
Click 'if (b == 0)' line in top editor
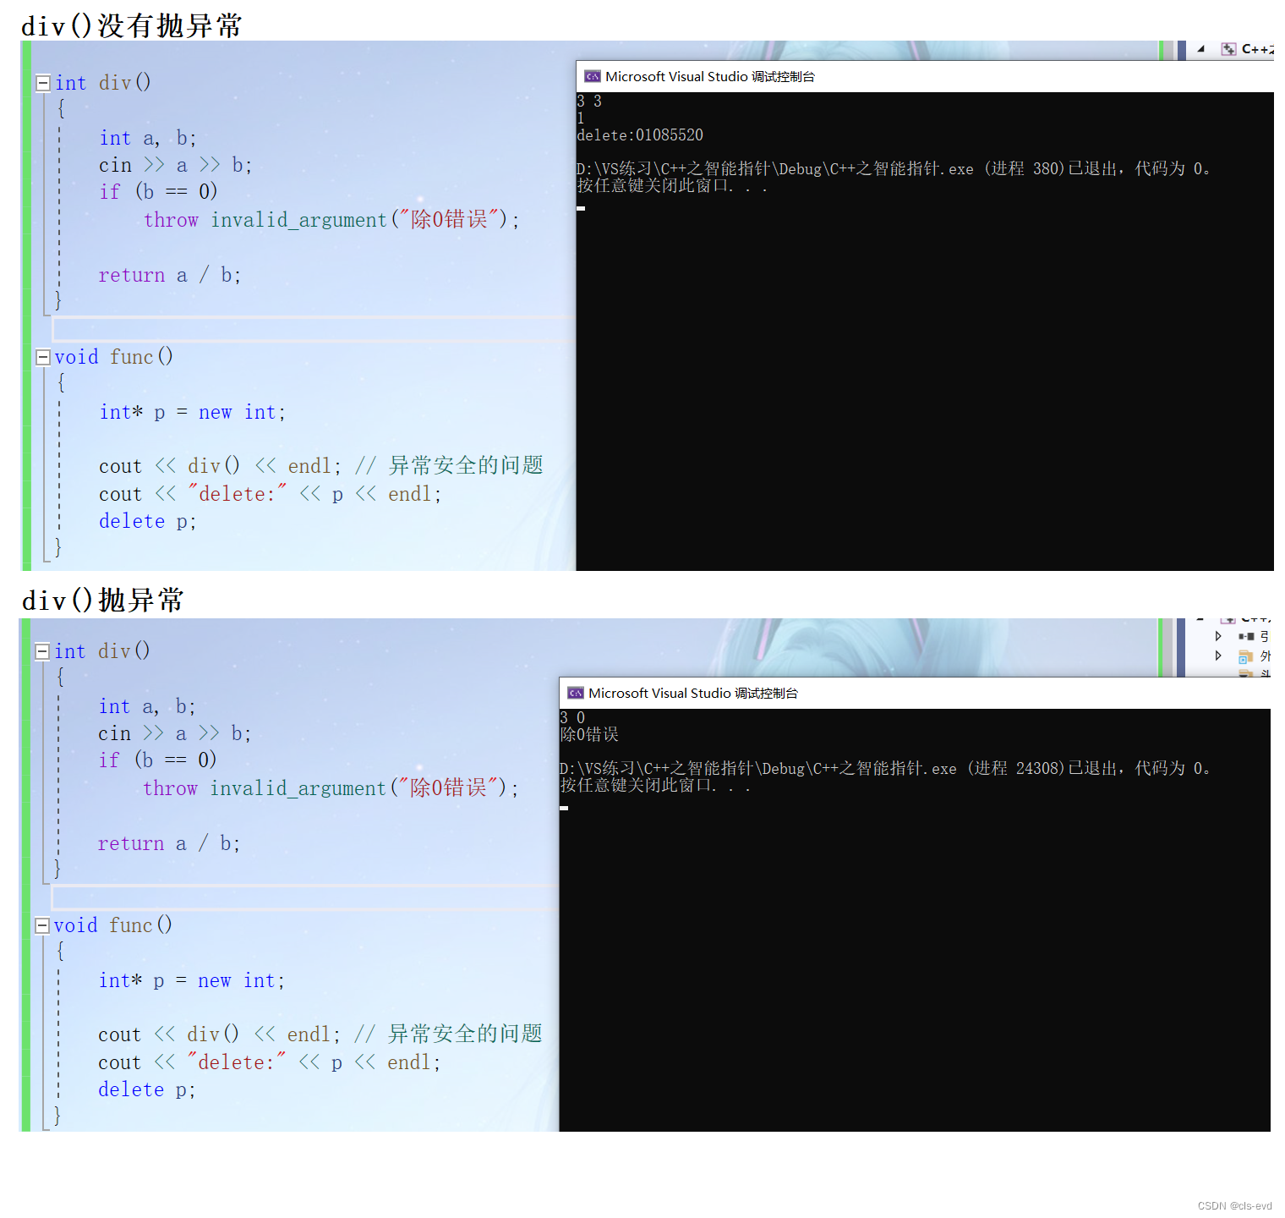point(158,192)
